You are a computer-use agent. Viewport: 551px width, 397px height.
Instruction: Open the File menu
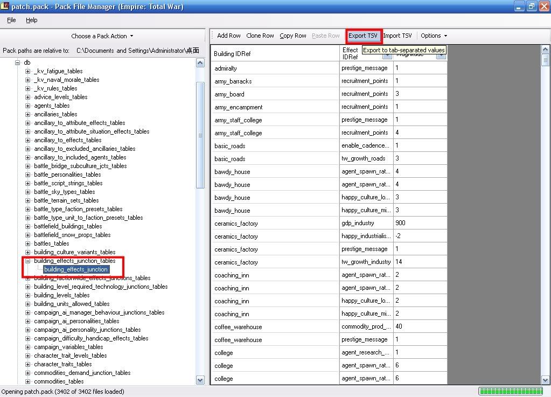coord(11,20)
